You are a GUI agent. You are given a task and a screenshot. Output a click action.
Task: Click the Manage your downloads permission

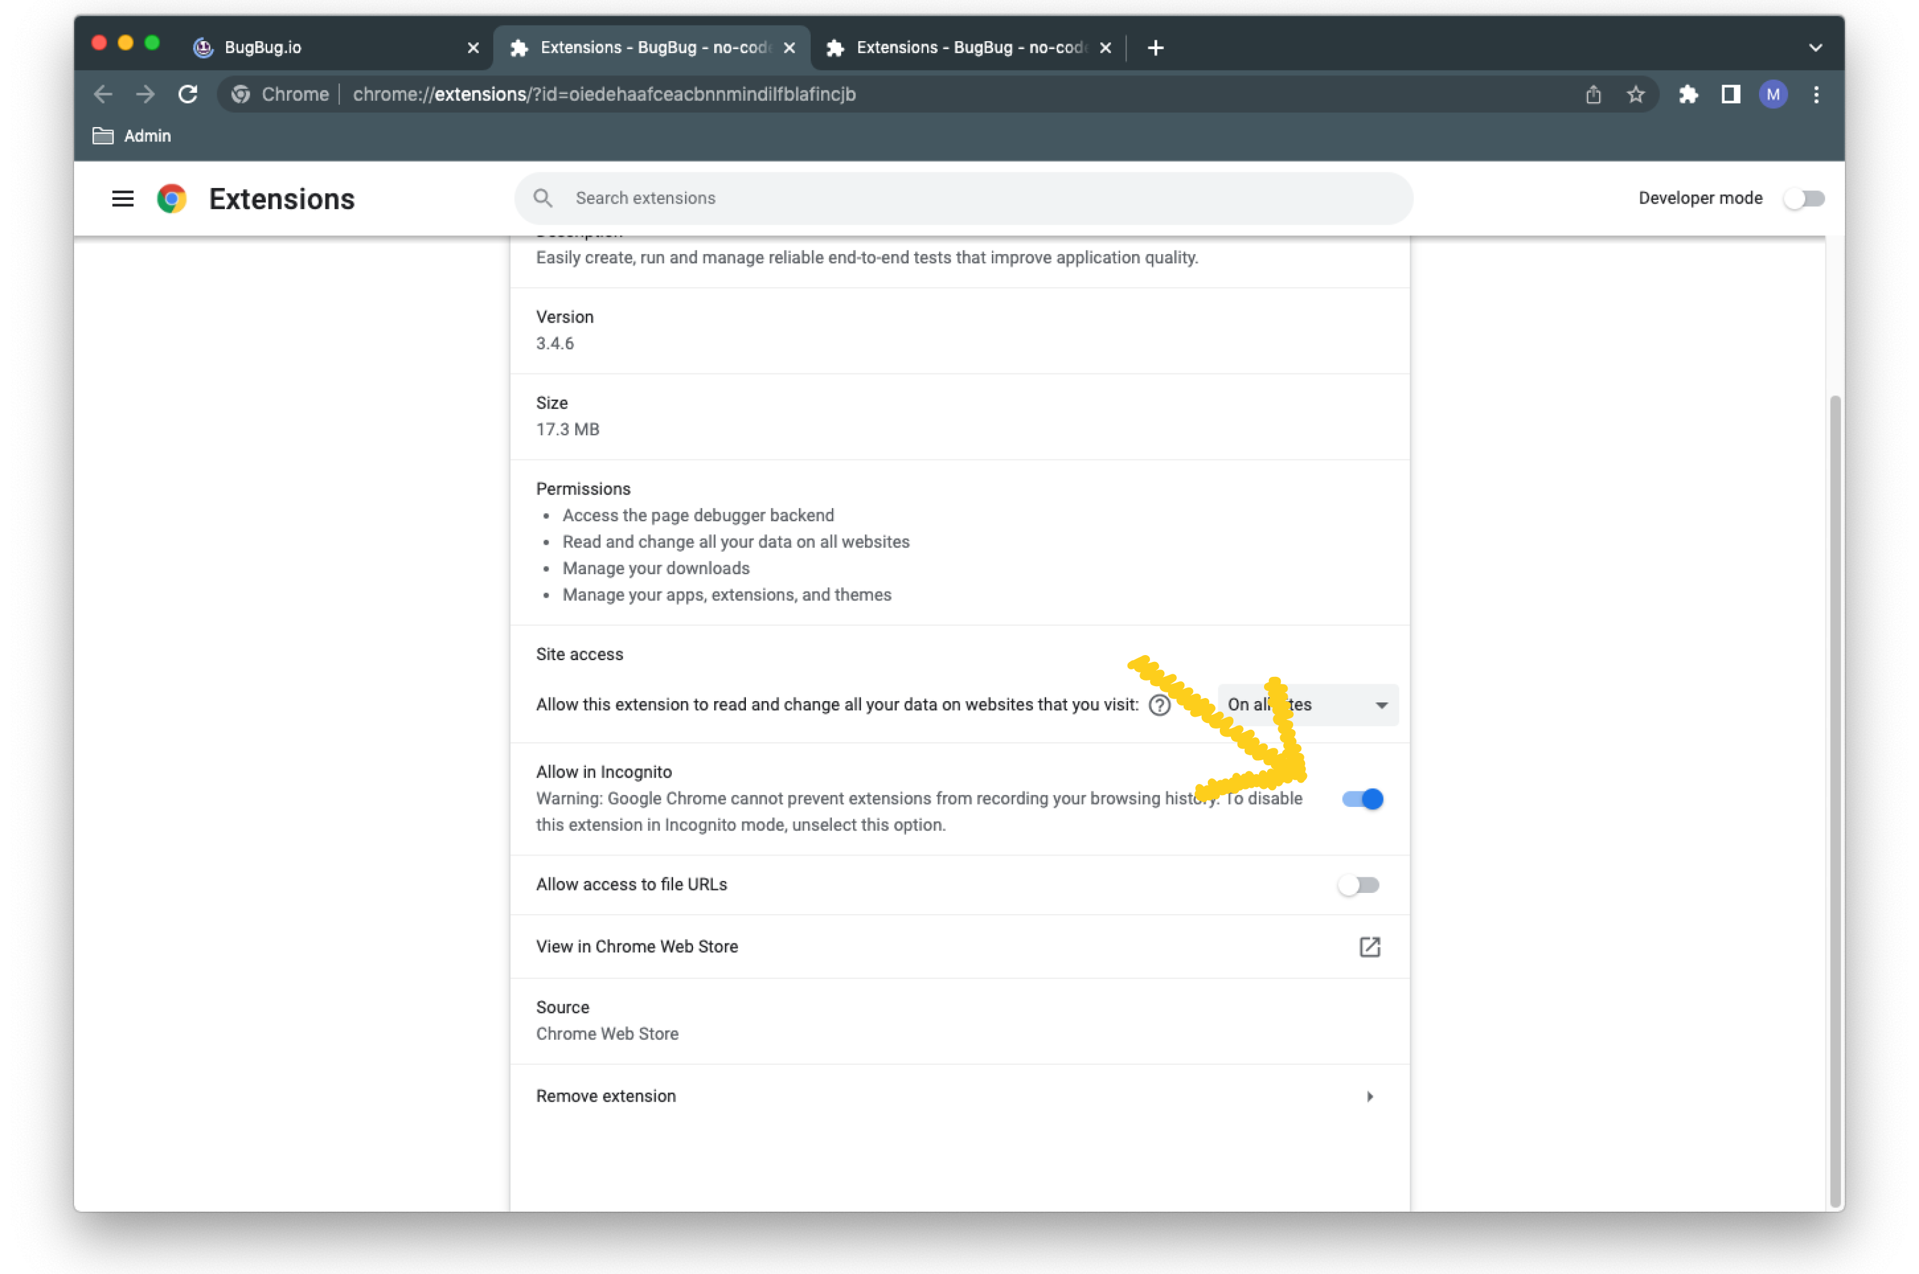(656, 568)
